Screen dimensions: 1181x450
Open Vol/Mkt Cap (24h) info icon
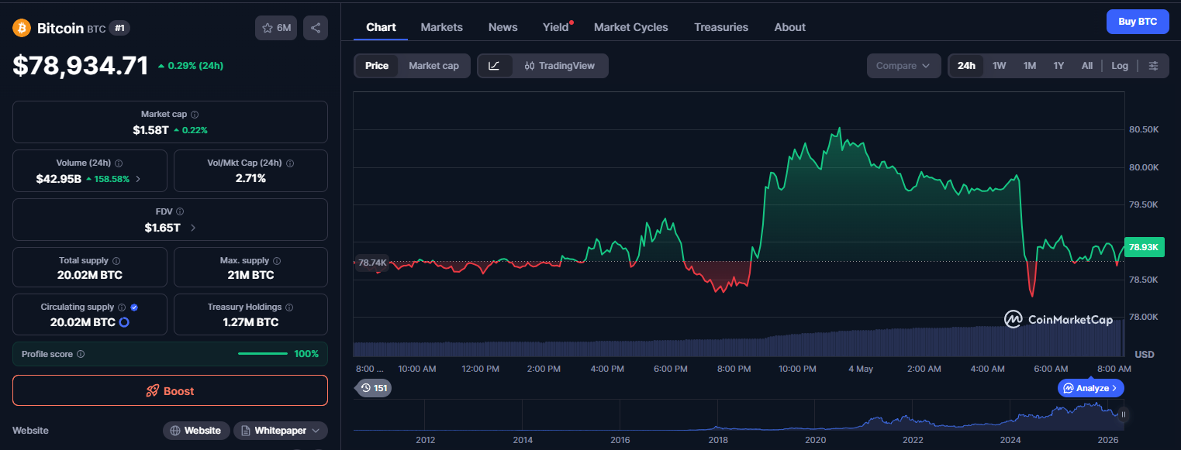tap(290, 163)
